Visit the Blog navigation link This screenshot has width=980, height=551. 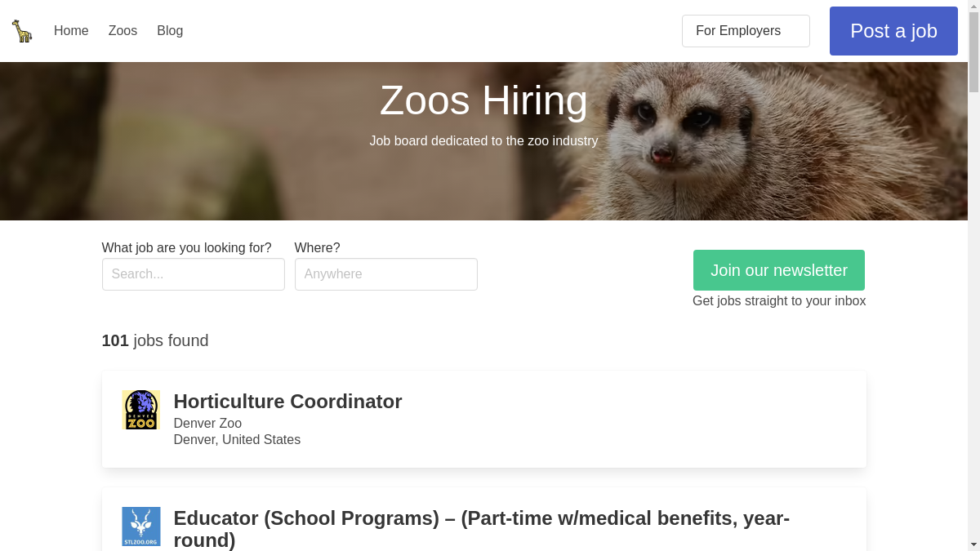point(170,31)
